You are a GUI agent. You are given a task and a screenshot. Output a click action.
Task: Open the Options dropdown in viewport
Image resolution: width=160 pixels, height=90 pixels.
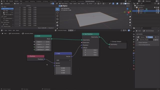[128, 6]
